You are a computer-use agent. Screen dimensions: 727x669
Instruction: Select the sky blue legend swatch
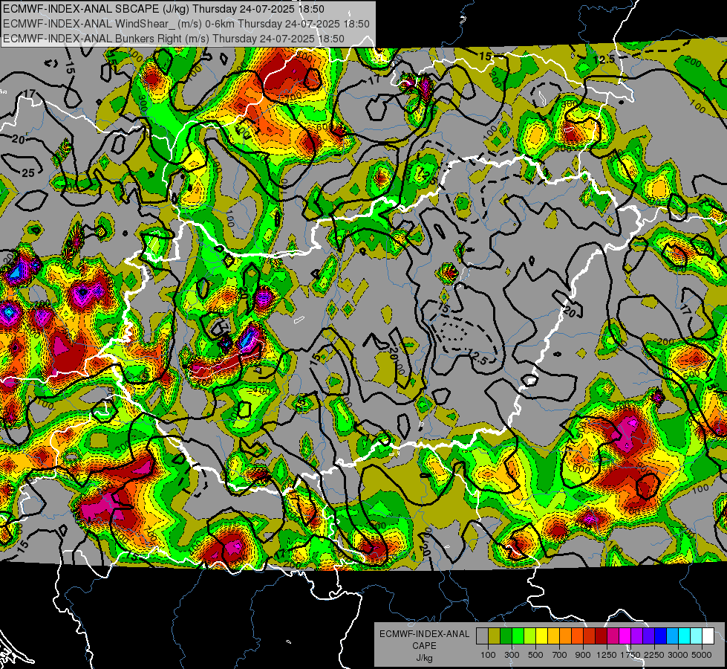point(673,636)
